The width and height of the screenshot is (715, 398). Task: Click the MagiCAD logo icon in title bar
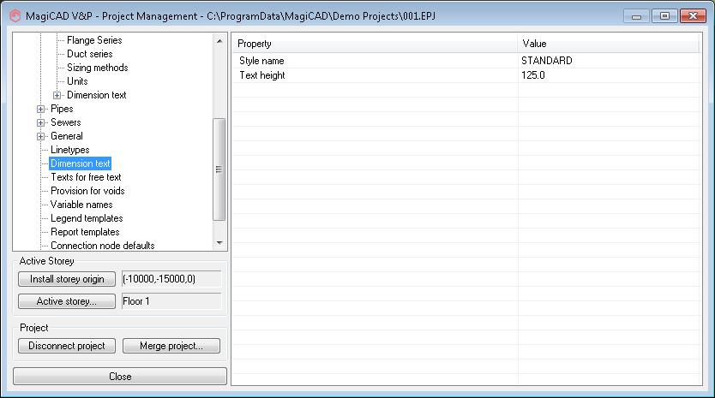click(x=15, y=16)
